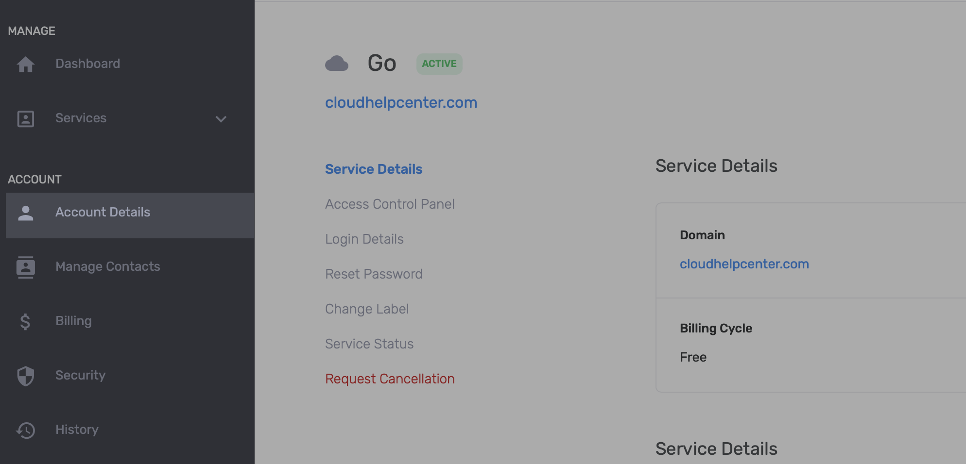Click the Go service title
Viewport: 966px width, 464px height.
pyautogui.click(x=382, y=63)
